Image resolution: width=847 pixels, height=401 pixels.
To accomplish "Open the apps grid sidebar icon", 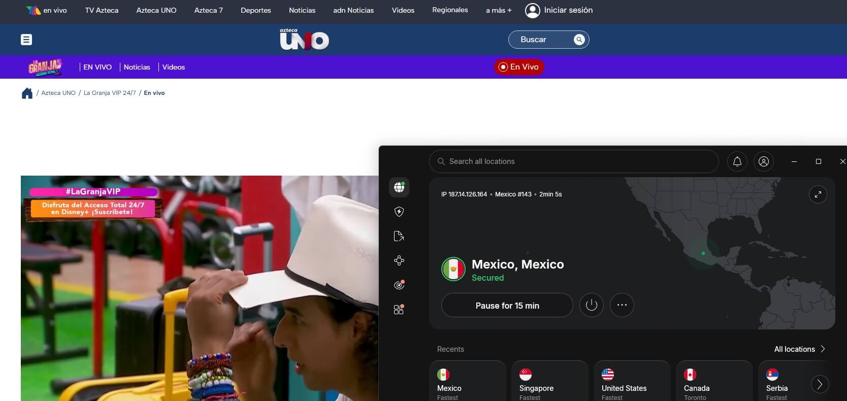I will (x=399, y=309).
